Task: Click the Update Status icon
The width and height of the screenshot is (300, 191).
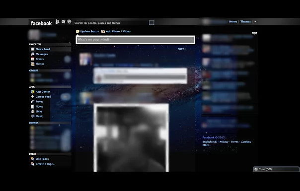Action: (77, 31)
